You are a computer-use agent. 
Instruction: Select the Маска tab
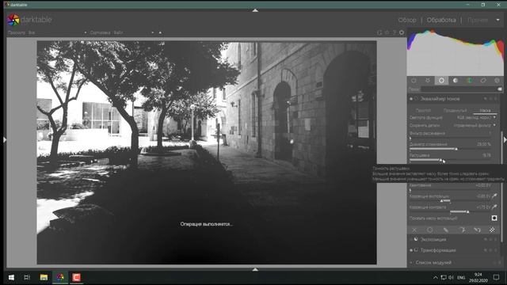485,111
